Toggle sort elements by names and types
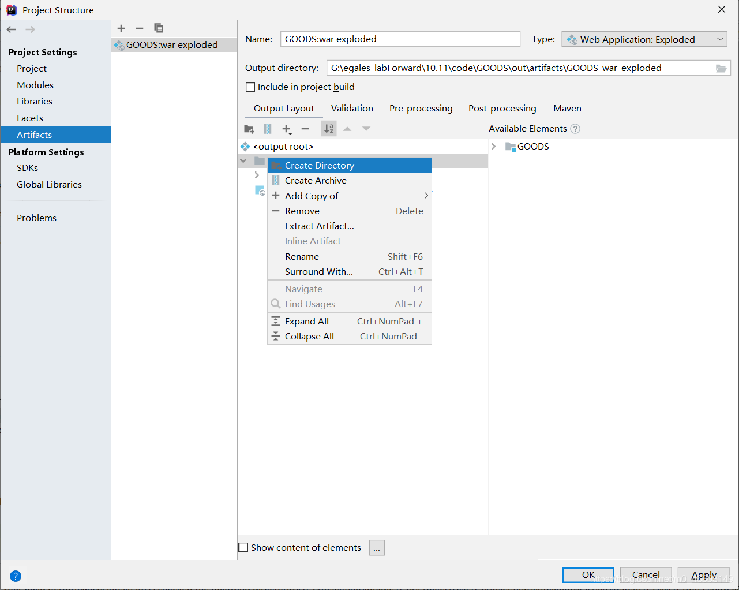The height and width of the screenshot is (590, 739). 329,129
